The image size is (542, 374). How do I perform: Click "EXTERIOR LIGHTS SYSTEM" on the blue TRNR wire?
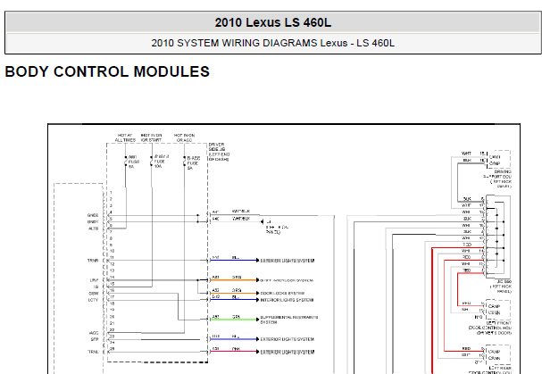(288, 261)
